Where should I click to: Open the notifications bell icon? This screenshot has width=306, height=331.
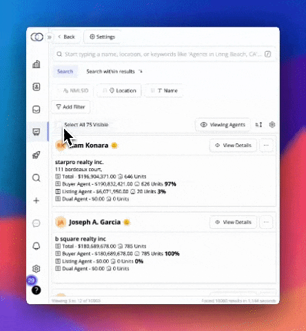pyautogui.click(x=37, y=246)
